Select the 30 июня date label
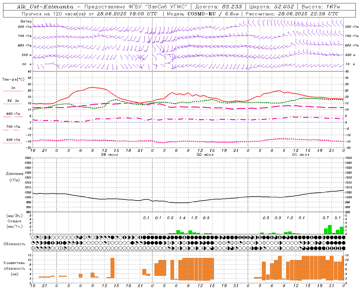 point(205,155)
